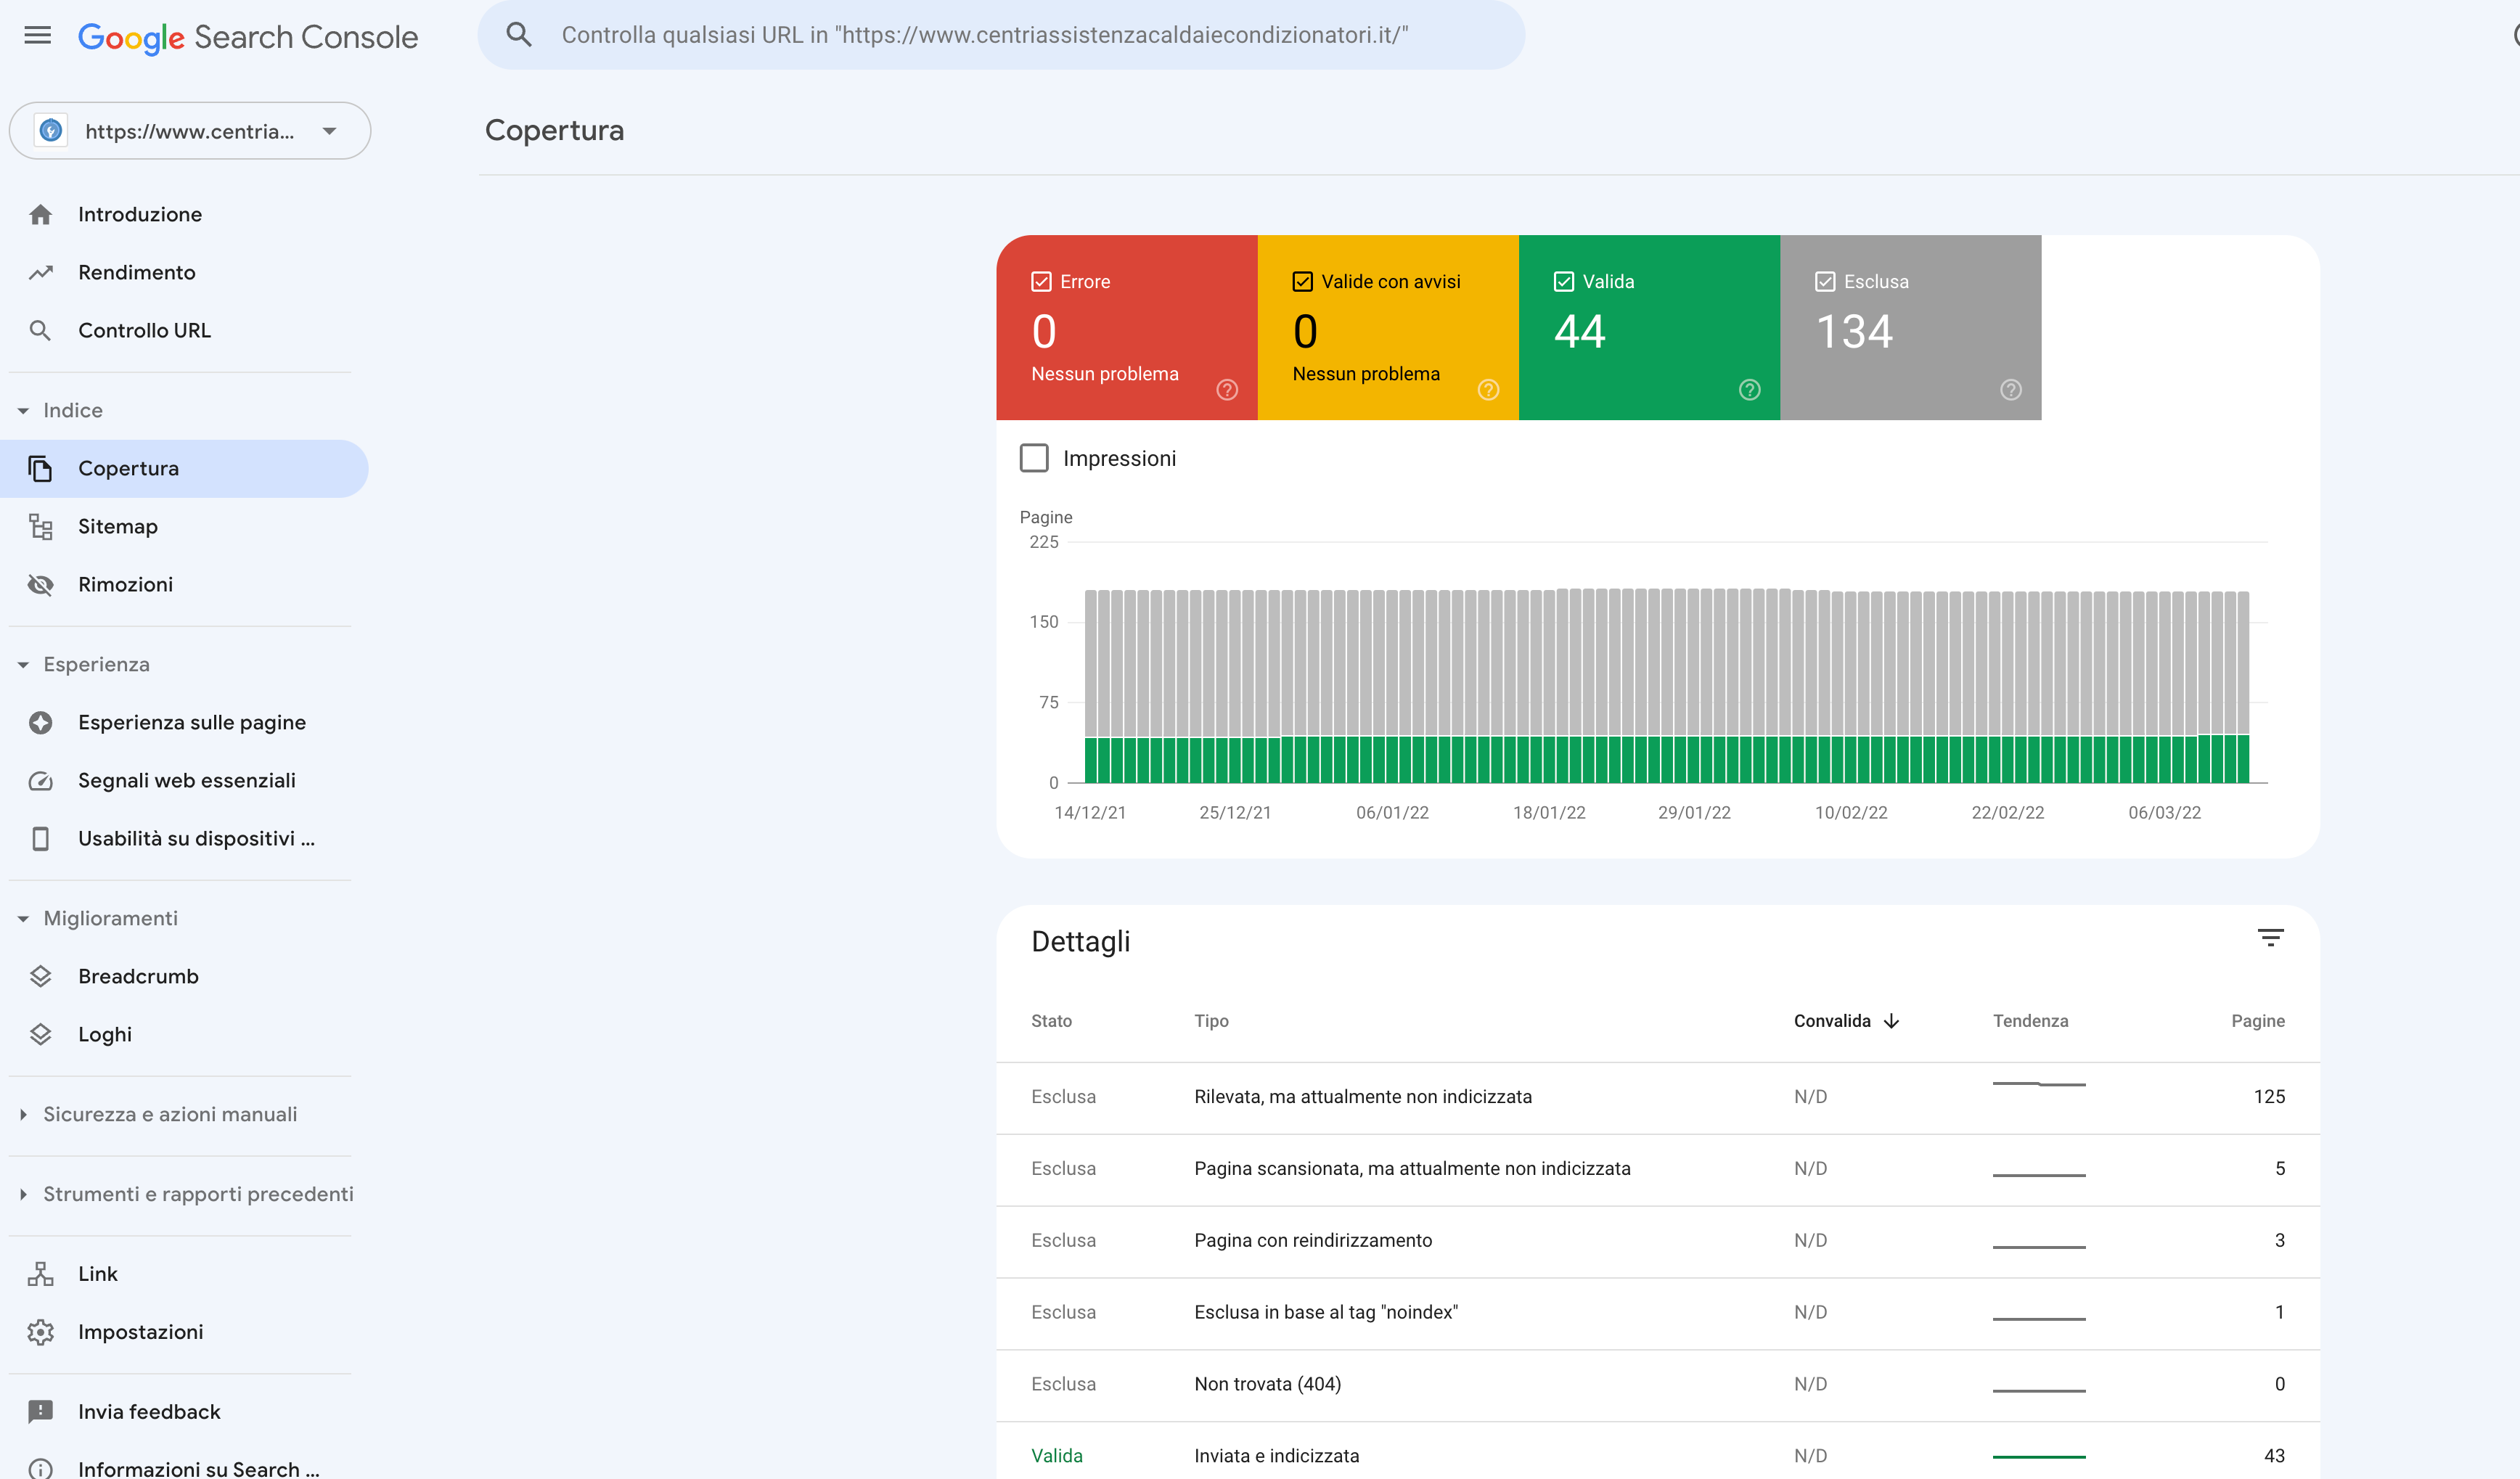Click the Rendimento trend icon
This screenshot has height=1479, width=2520.
[x=40, y=272]
